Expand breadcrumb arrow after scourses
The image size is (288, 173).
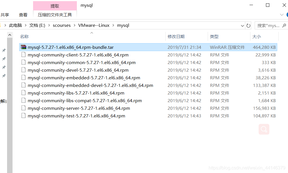click(74, 25)
